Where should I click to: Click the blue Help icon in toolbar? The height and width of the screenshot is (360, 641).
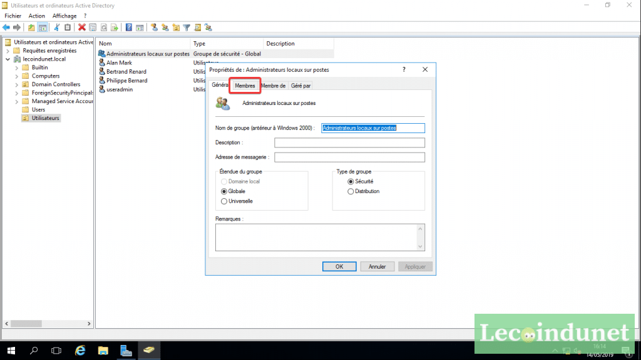point(128,27)
